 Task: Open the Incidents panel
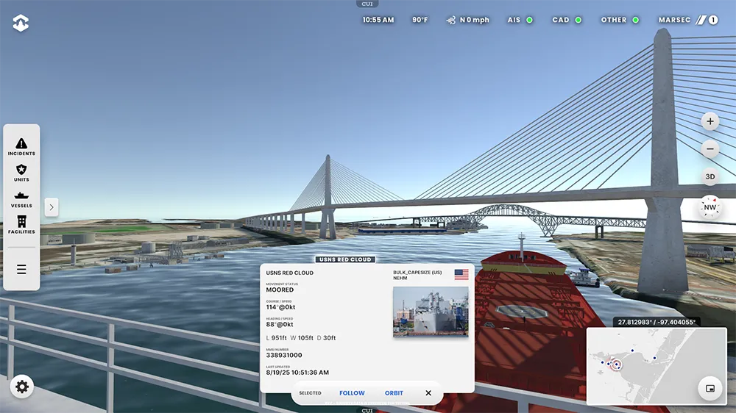pyautogui.click(x=21, y=147)
